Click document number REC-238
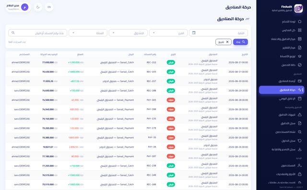The width and height of the screenshot is (307, 190). coord(152,166)
